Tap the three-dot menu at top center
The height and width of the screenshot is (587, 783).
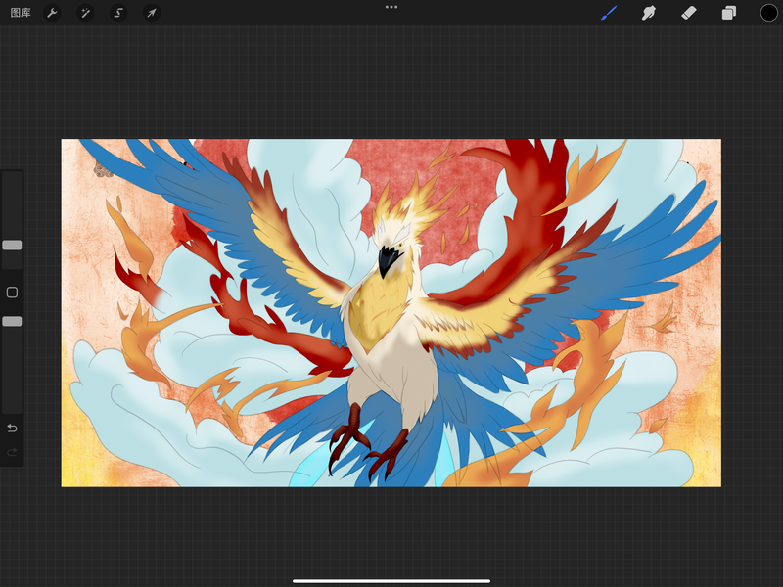(x=391, y=7)
